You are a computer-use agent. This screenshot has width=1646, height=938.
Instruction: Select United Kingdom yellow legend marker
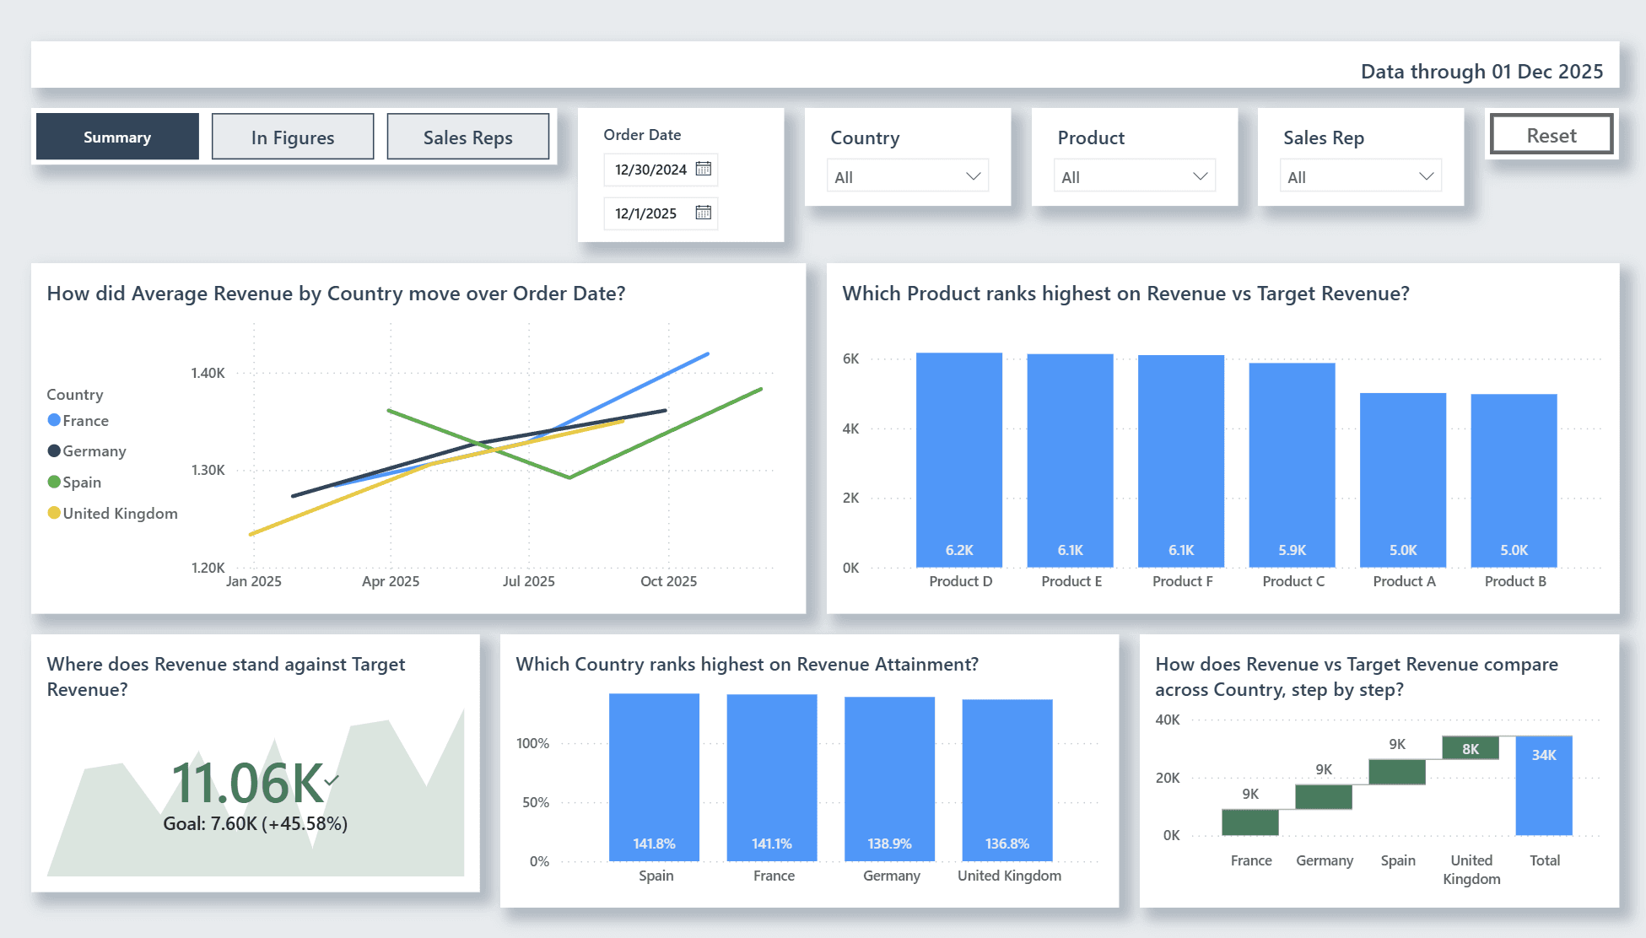pyautogui.click(x=54, y=513)
